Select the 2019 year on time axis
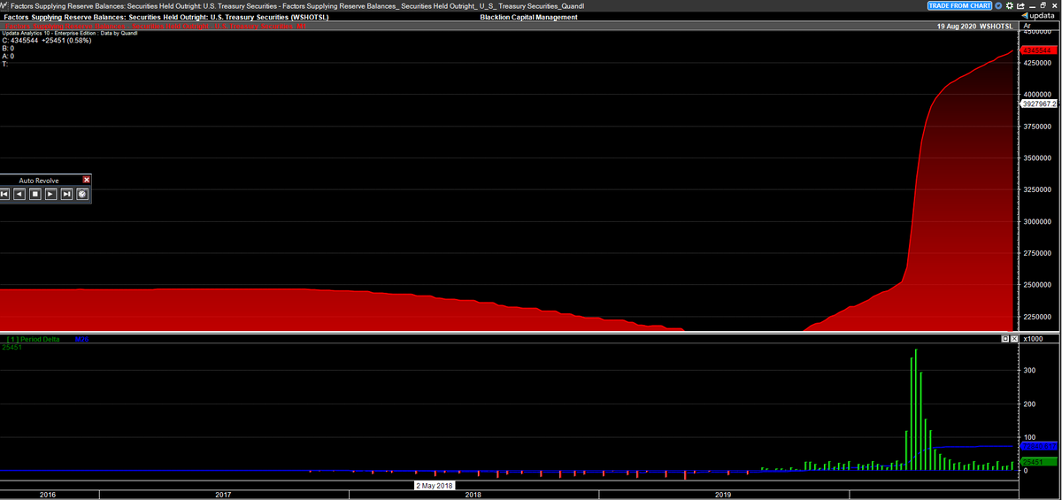Image resolution: width=1062 pixels, height=500 pixels. point(723,495)
